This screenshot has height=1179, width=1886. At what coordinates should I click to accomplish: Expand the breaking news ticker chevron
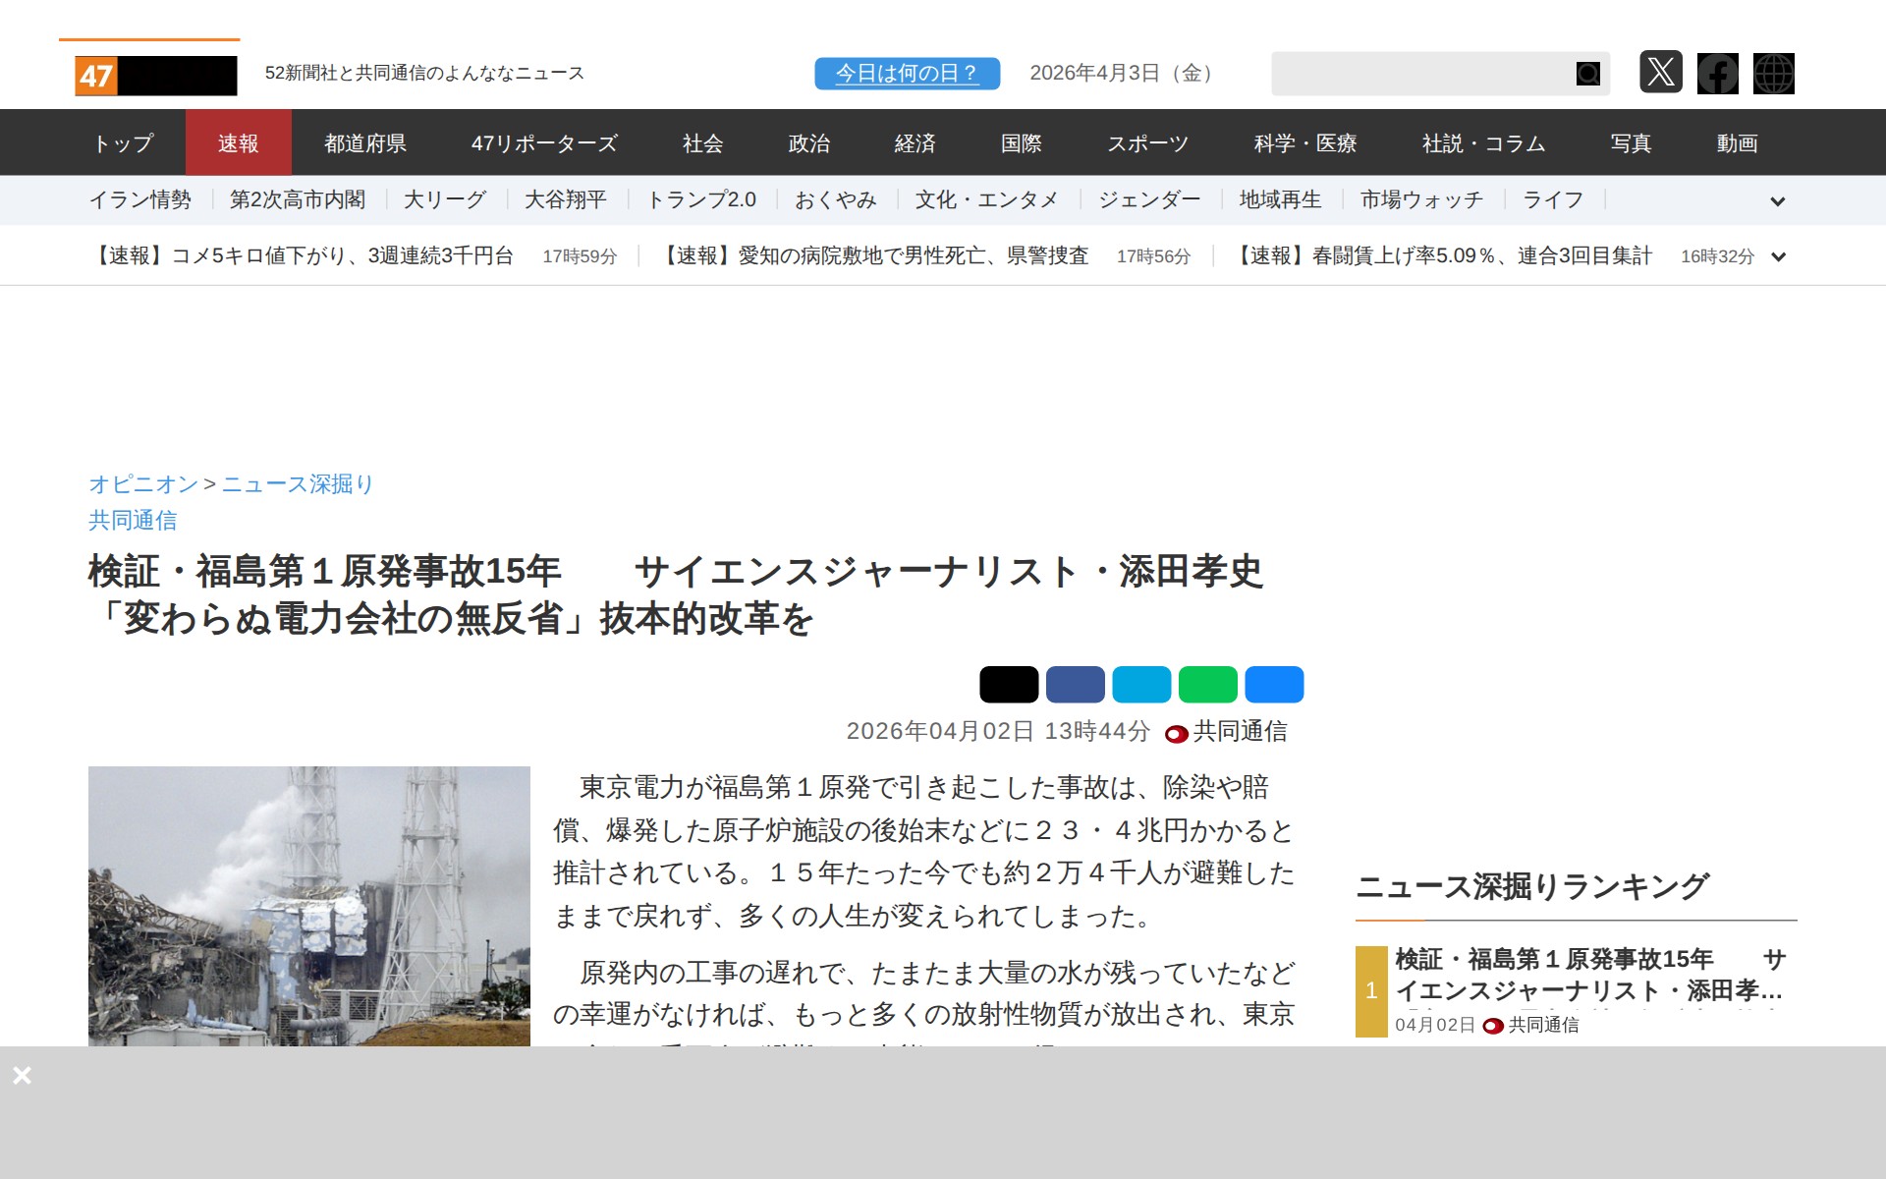(1777, 257)
